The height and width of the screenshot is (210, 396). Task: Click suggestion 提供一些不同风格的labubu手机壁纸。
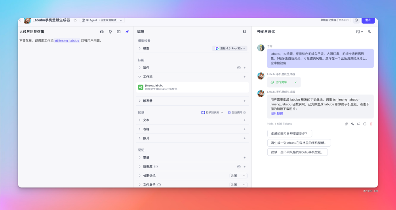click(x=297, y=152)
